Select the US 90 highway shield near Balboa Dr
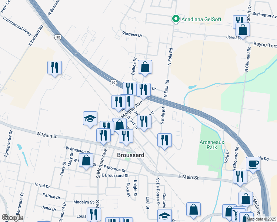The image size is (277, 222). pyautogui.click(x=113, y=83)
